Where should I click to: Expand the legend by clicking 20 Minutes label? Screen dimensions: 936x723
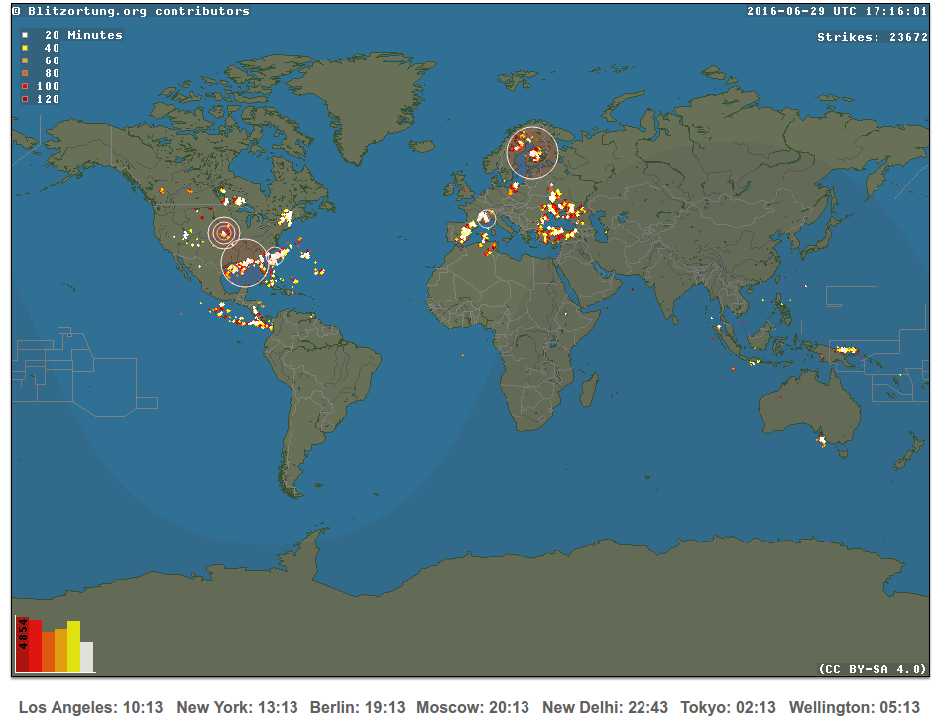pyautogui.click(x=84, y=35)
